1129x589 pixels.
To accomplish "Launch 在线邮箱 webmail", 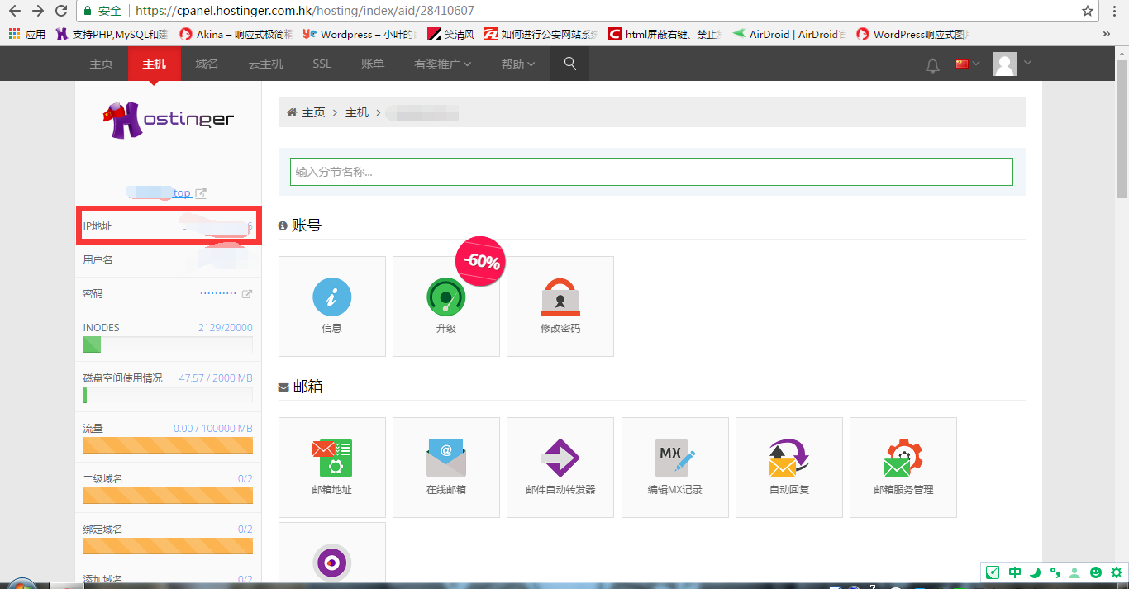I will click(445, 467).
